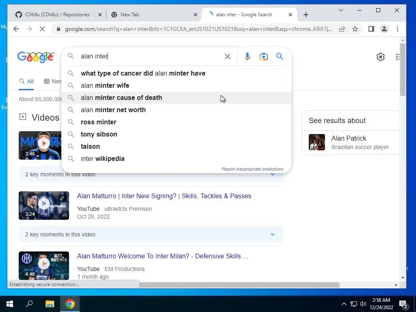Screen dimensions: 416x312
Task: Open File Explorer from taskbar
Action: coord(50,304)
